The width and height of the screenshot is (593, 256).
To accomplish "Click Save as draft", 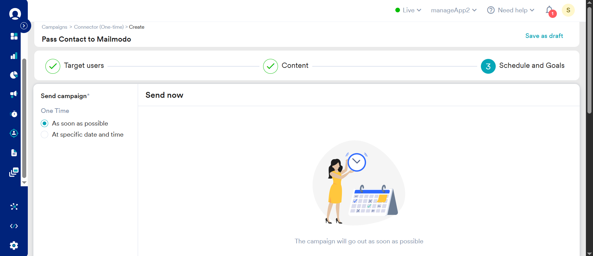I will 544,36.
